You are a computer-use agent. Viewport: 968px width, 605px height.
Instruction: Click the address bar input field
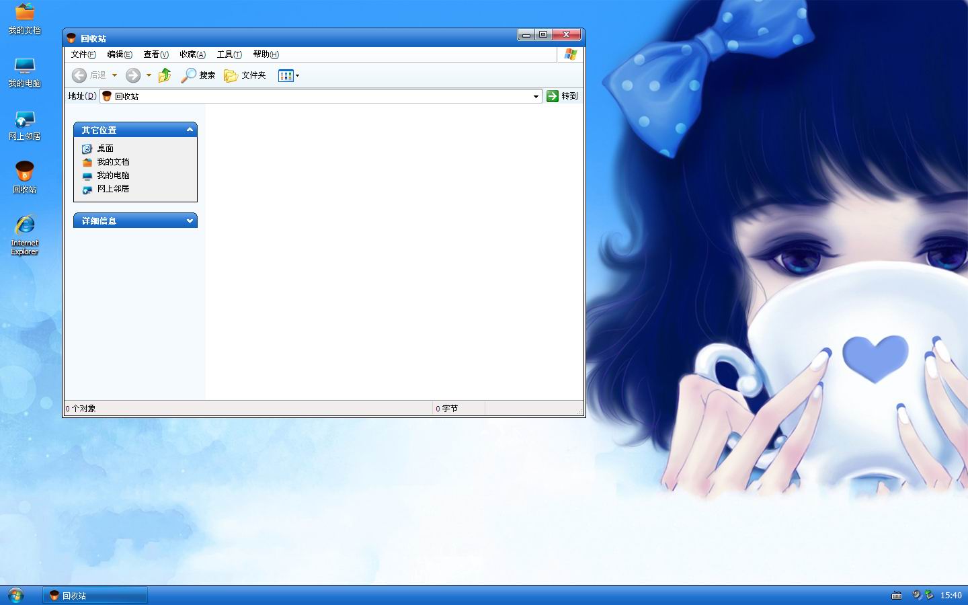pos(321,96)
